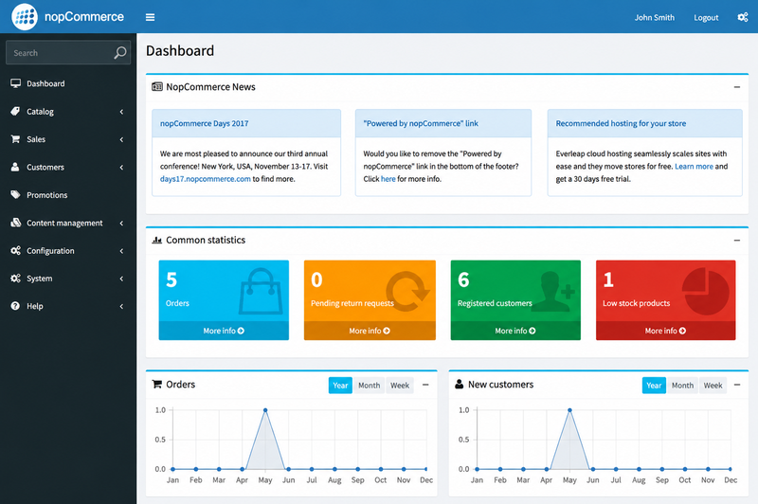
Task: Click the 'here' link in Powered by card
Action: [388, 179]
